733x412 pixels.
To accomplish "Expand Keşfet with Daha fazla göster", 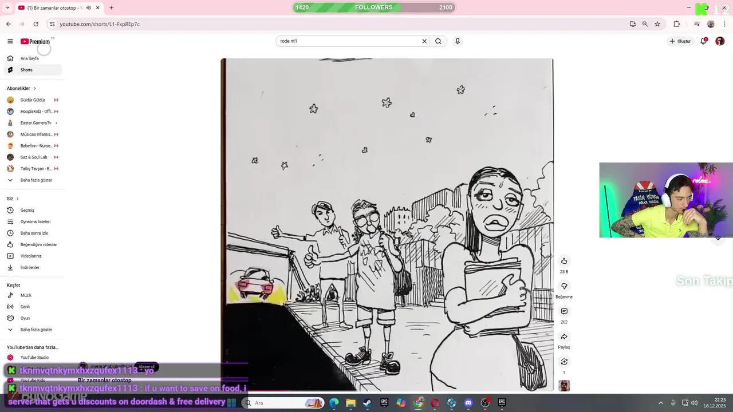I will pyautogui.click(x=33, y=330).
